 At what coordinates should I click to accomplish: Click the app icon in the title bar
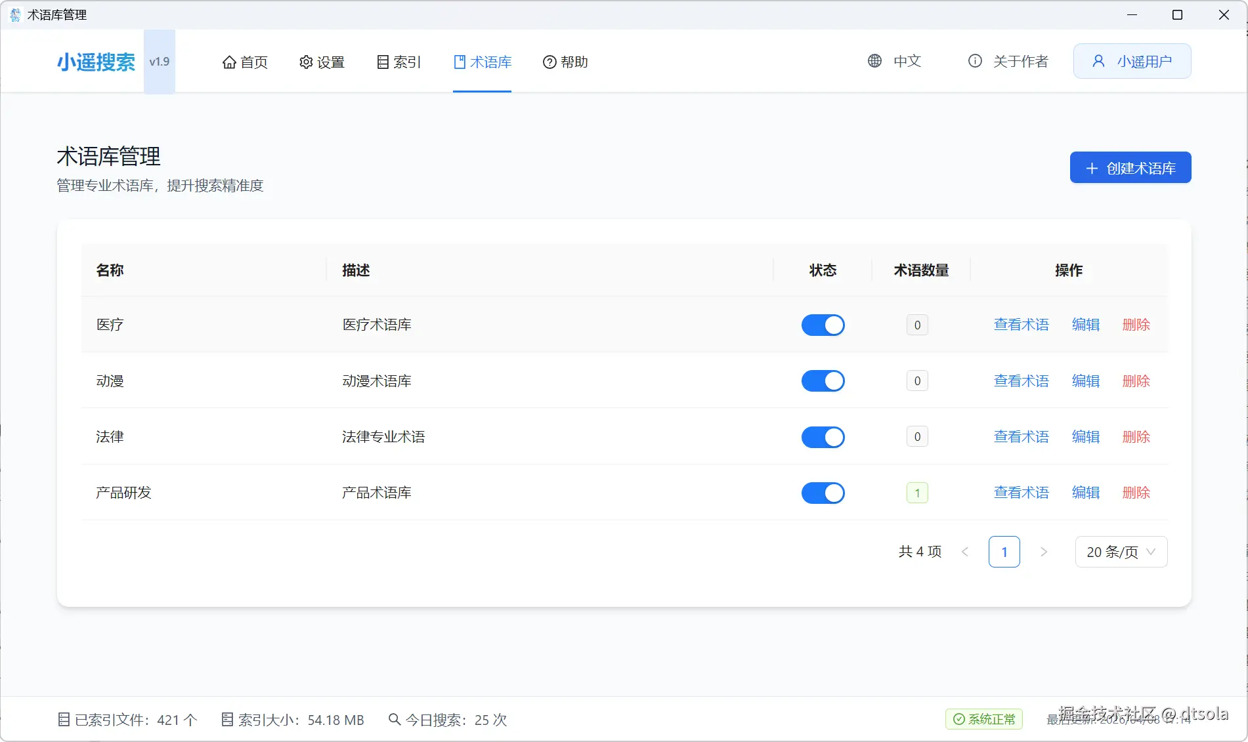click(x=15, y=14)
